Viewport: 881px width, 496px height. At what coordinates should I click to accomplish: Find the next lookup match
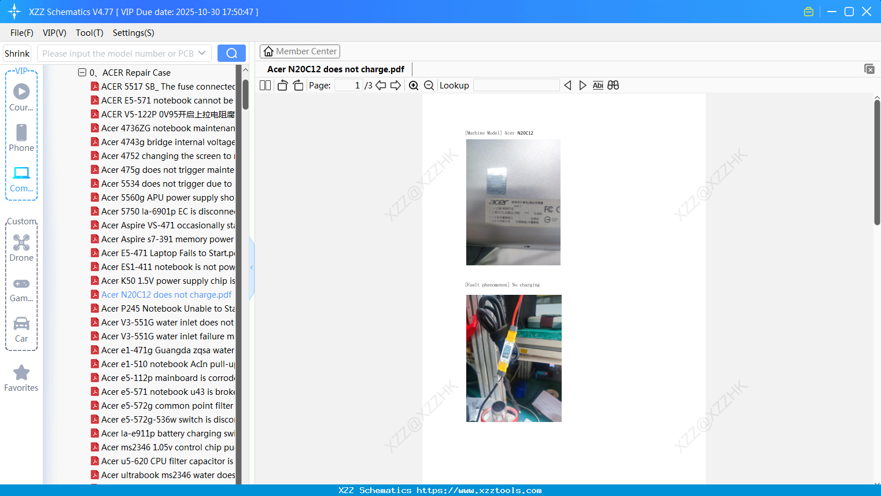click(x=583, y=85)
